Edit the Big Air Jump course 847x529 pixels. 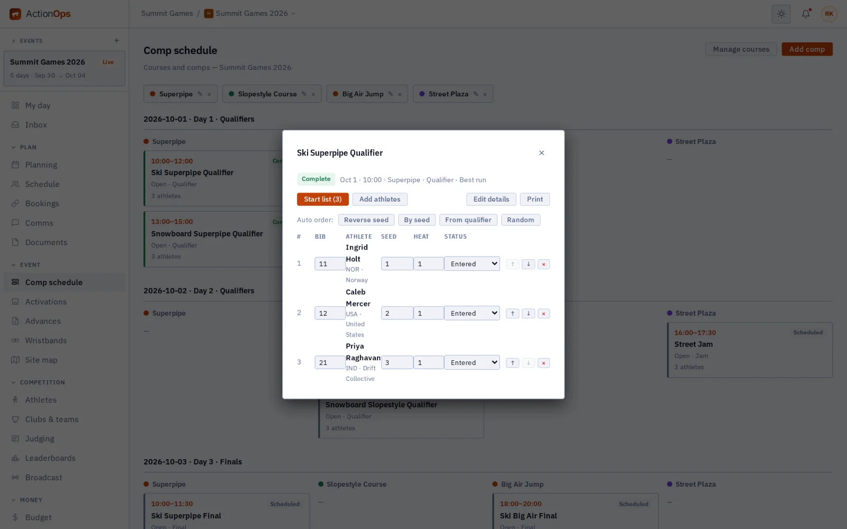click(391, 94)
